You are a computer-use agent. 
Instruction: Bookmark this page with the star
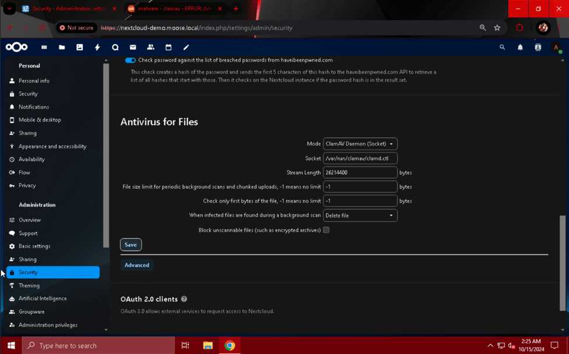497,28
